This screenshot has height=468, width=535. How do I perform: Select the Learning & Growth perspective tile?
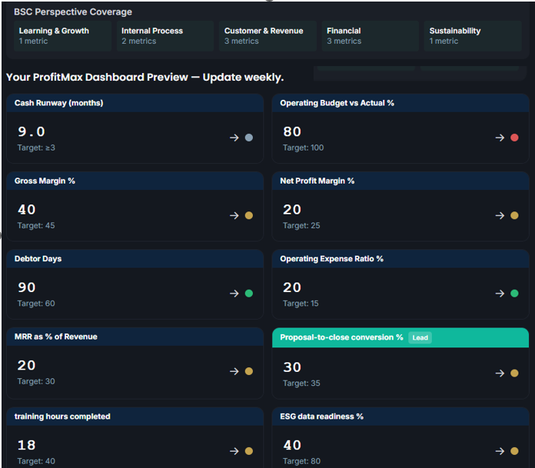point(62,36)
